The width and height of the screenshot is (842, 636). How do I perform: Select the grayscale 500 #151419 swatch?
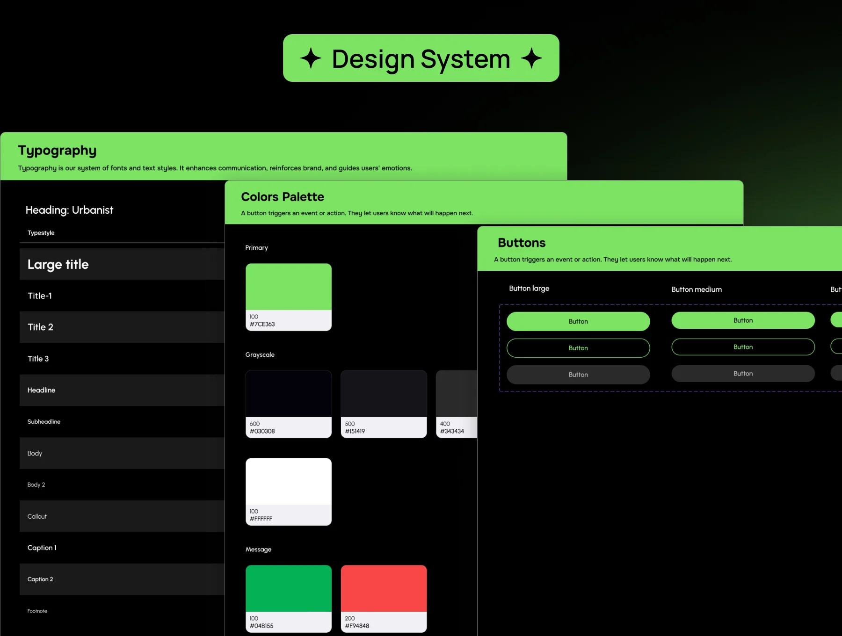click(x=384, y=404)
